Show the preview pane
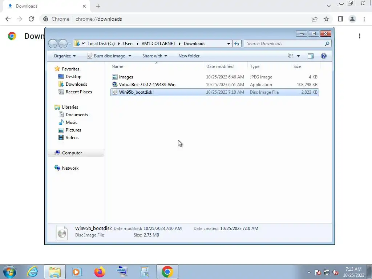The width and height of the screenshot is (372, 279). click(x=311, y=56)
